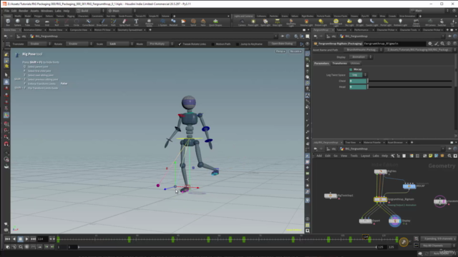Click the Play forward button
The image size is (458, 257).
[x=26, y=239]
